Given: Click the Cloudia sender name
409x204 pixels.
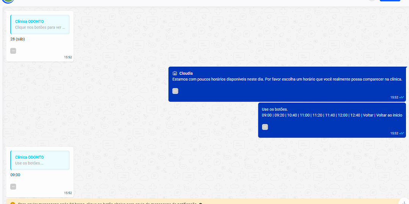Looking at the screenshot, I should [186, 73].
